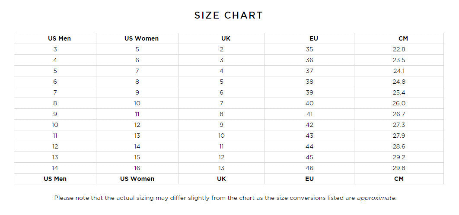Click the 26.0 CM cell
Screen dimensions: 459x215
pyautogui.click(x=399, y=103)
